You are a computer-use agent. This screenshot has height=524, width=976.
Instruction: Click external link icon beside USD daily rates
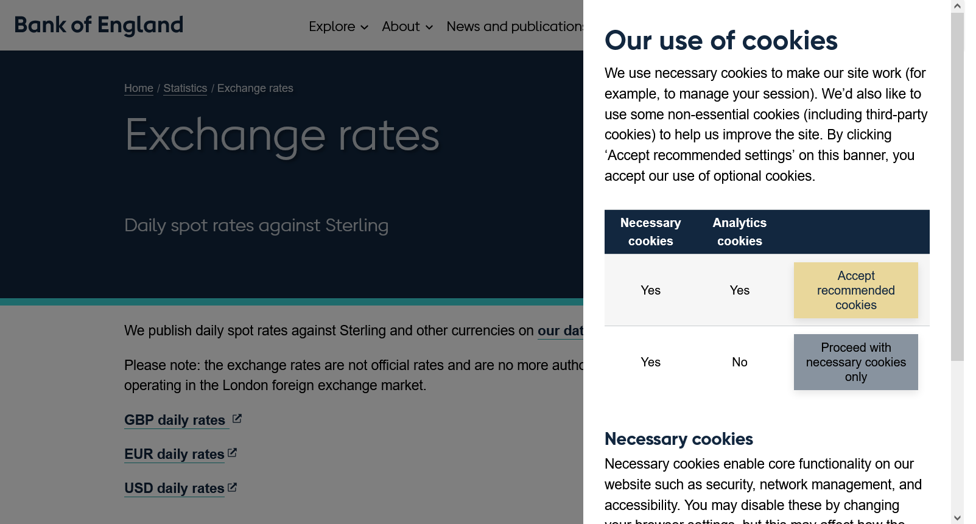pos(232,487)
